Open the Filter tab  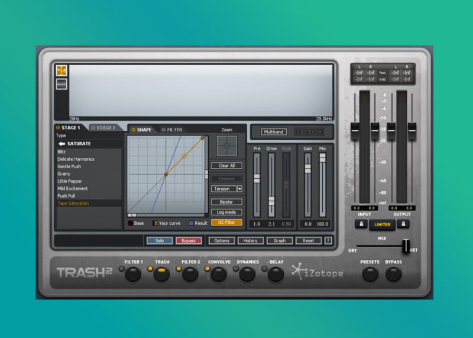(x=172, y=130)
